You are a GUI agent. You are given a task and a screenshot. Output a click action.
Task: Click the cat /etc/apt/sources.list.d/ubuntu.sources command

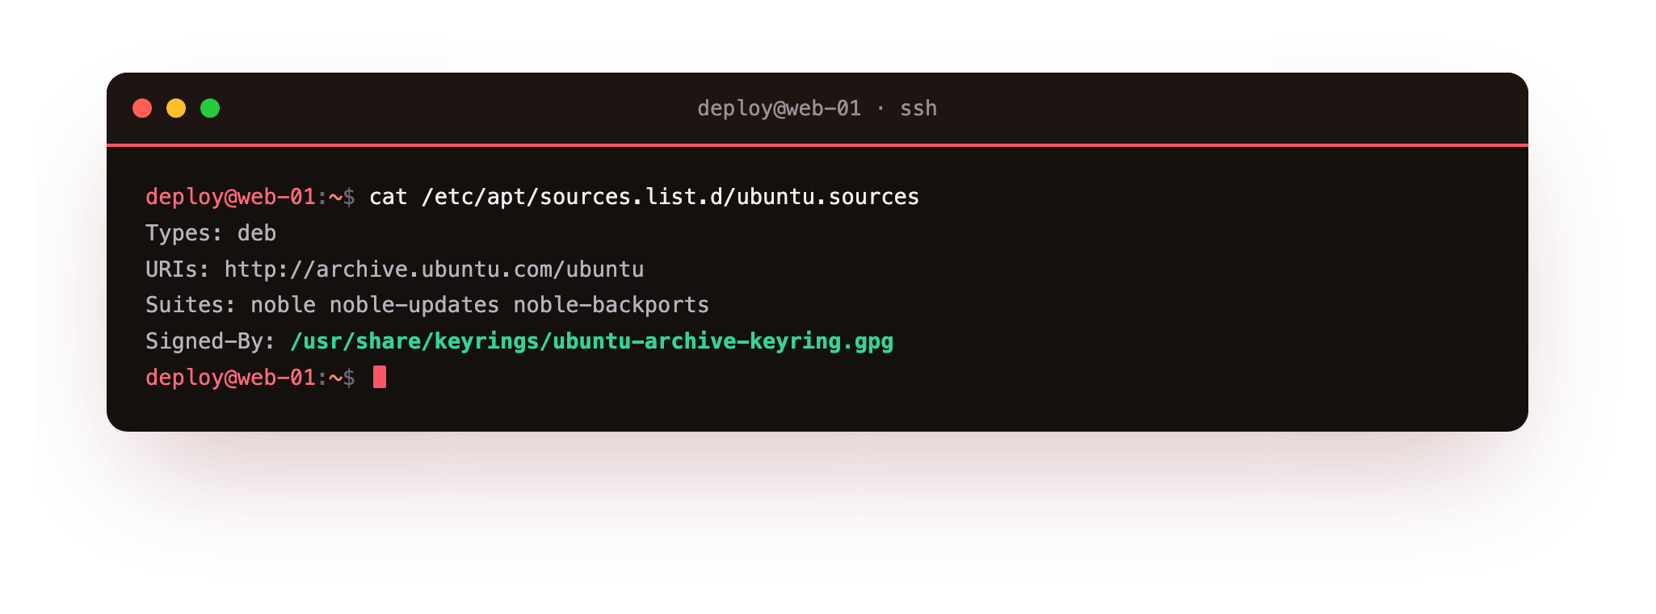[x=644, y=197]
